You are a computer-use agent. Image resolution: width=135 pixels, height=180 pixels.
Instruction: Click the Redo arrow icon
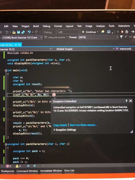(x=37, y=32)
